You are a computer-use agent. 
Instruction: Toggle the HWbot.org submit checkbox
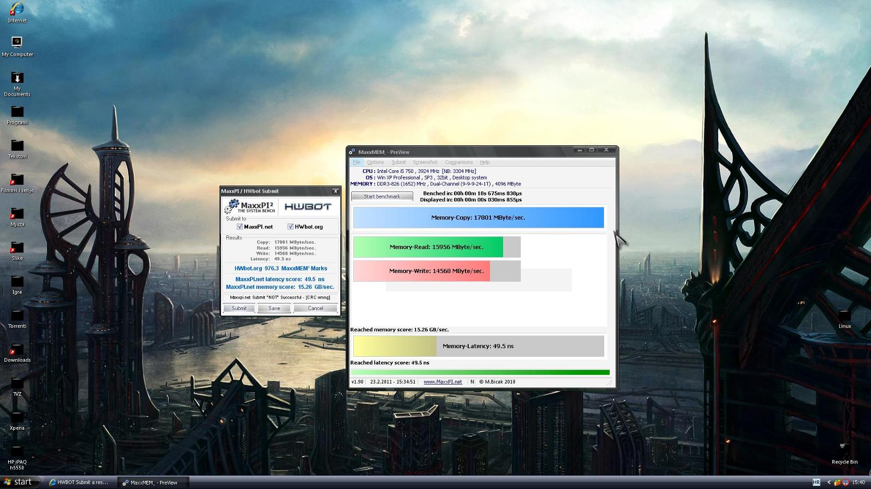point(290,227)
